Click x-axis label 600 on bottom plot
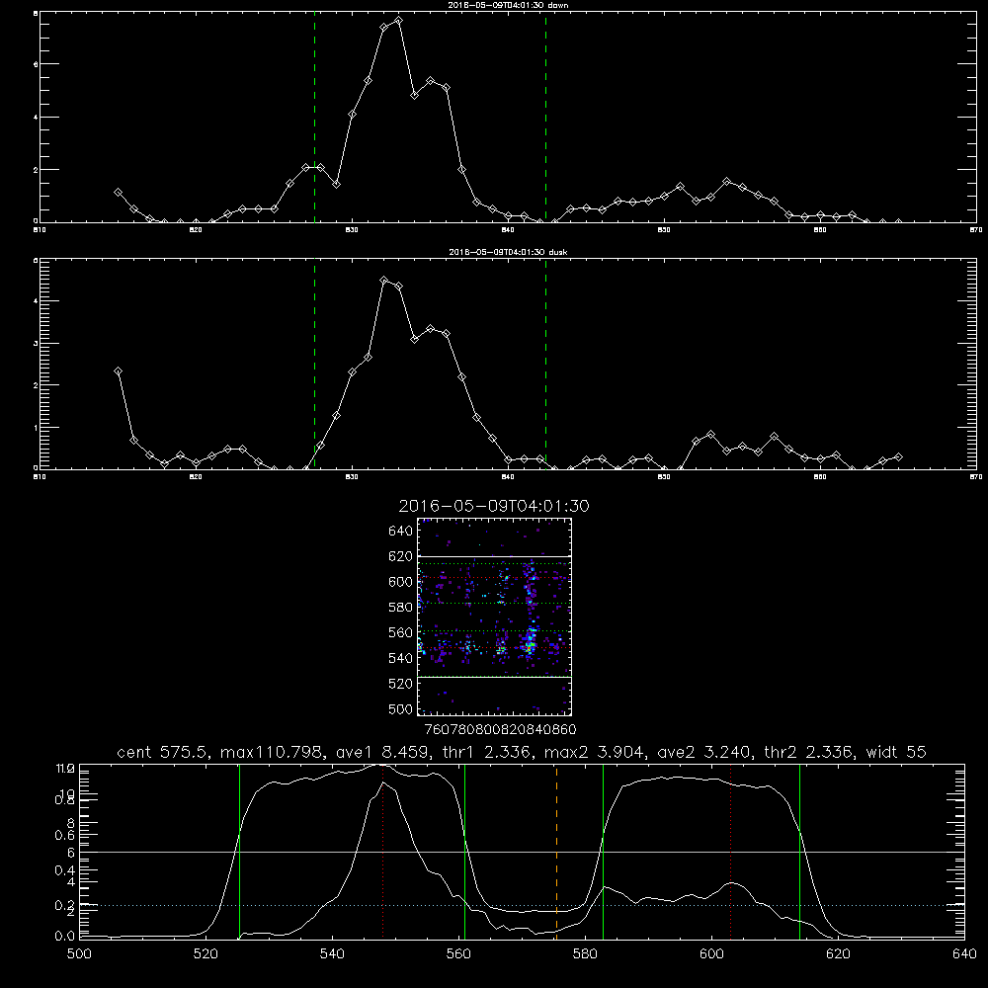The width and height of the screenshot is (988, 988). coord(711,954)
